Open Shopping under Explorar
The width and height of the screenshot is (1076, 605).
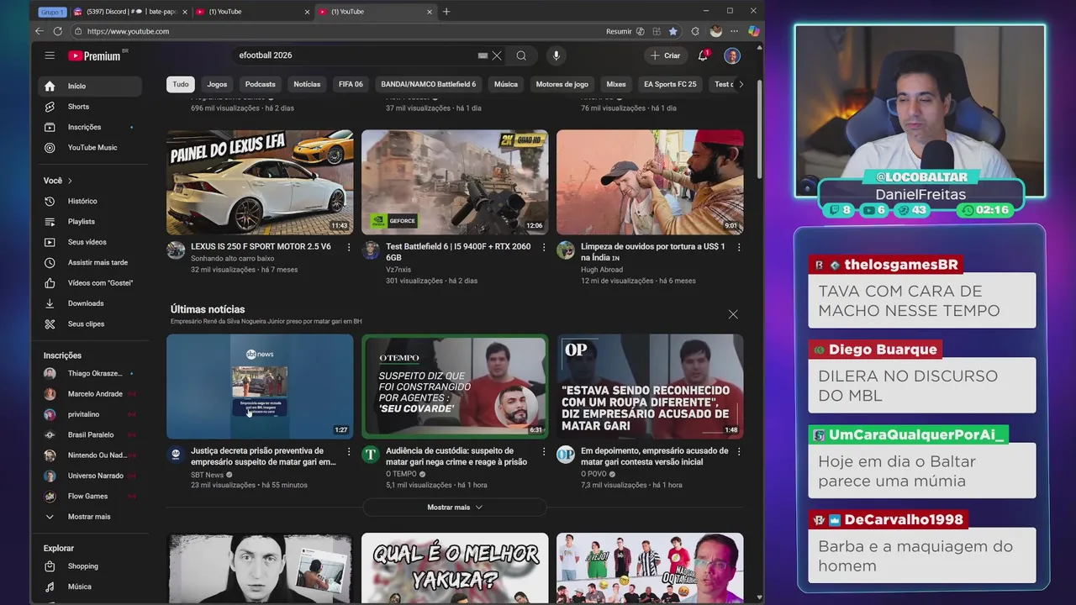(90, 566)
